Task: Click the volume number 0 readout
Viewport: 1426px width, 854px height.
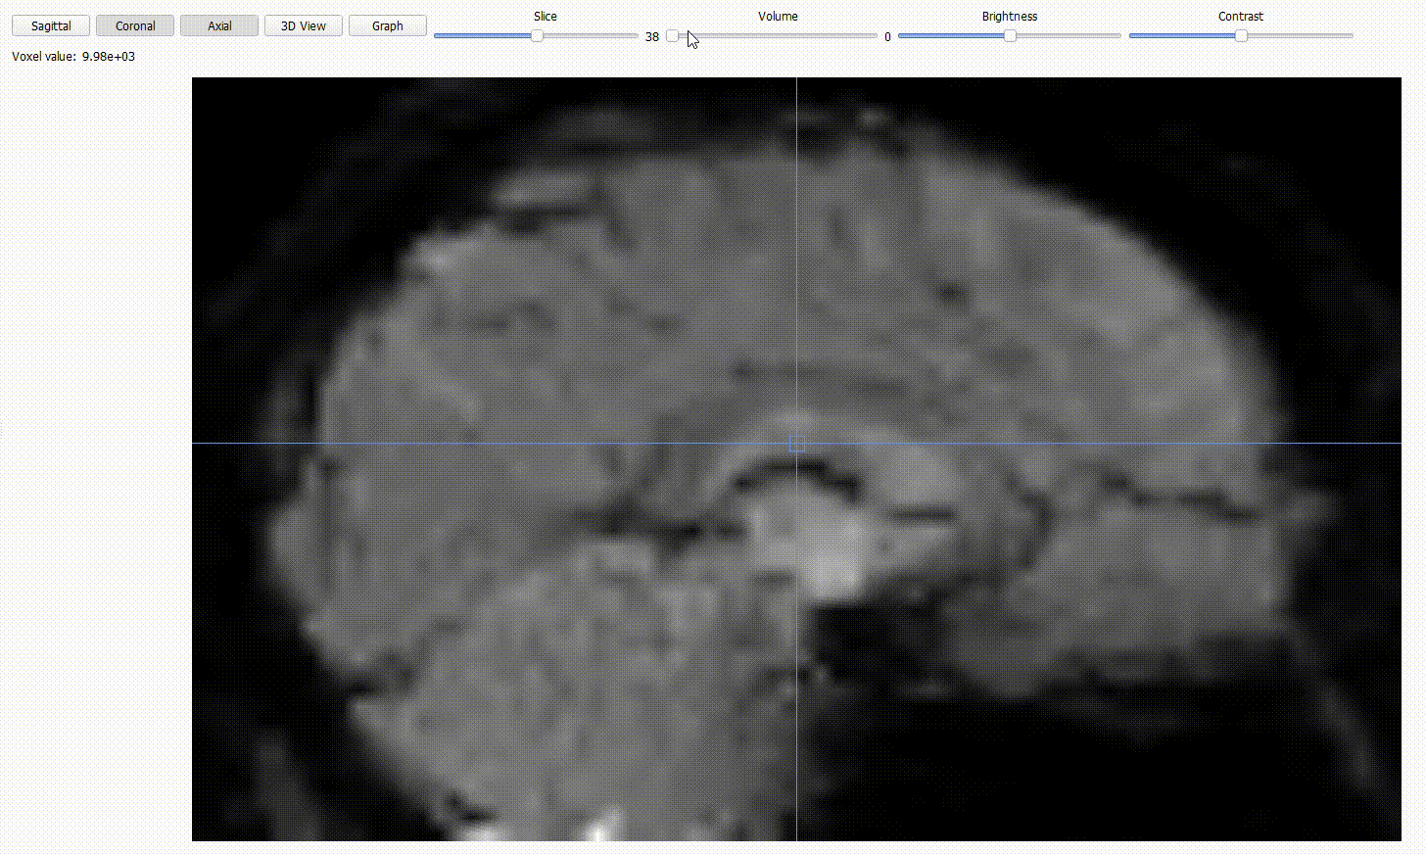Action: coord(887,37)
